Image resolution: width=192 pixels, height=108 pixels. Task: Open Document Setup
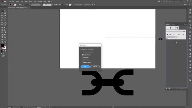pos(78,5)
